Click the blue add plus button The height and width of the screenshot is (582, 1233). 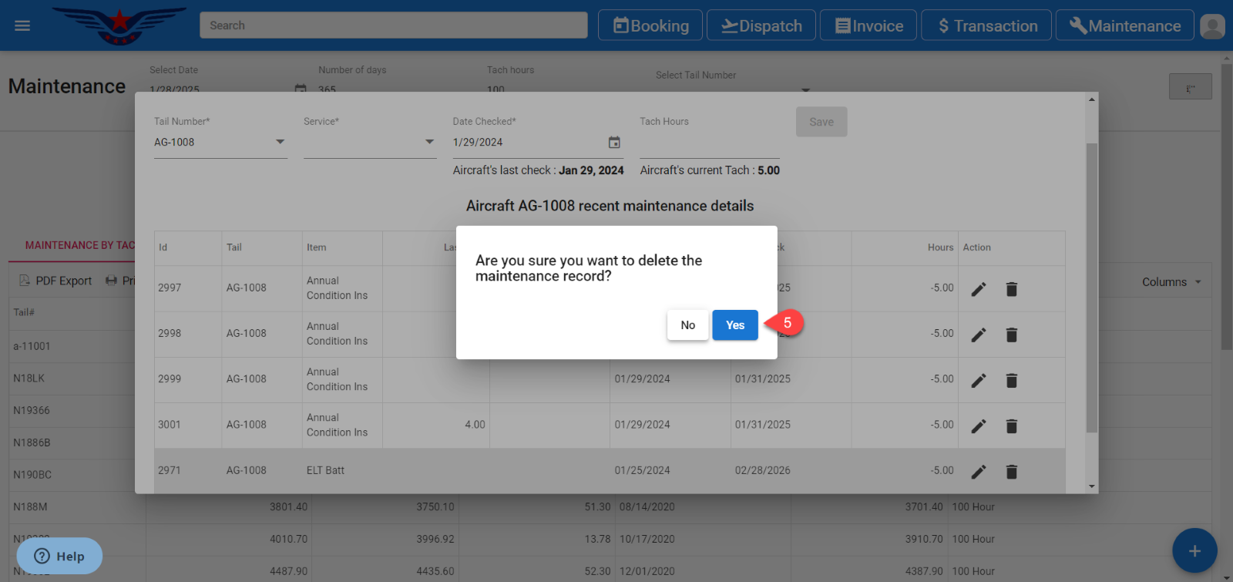(x=1194, y=550)
